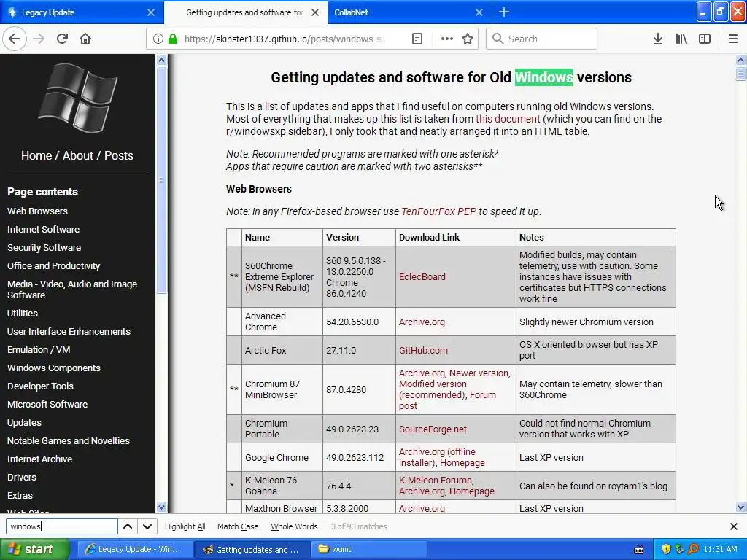747x560 pixels.
Task: Click the find bar text field
Action: click(x=62, y=526)
